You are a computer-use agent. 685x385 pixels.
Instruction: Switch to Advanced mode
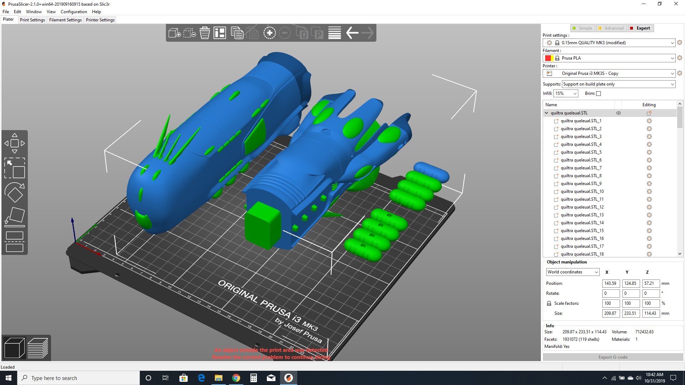point(611,28)
